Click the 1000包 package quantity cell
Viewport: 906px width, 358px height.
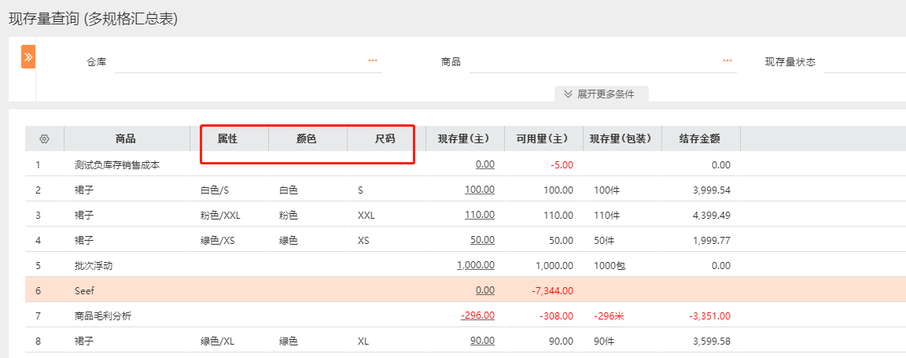(x=622, y=265)
